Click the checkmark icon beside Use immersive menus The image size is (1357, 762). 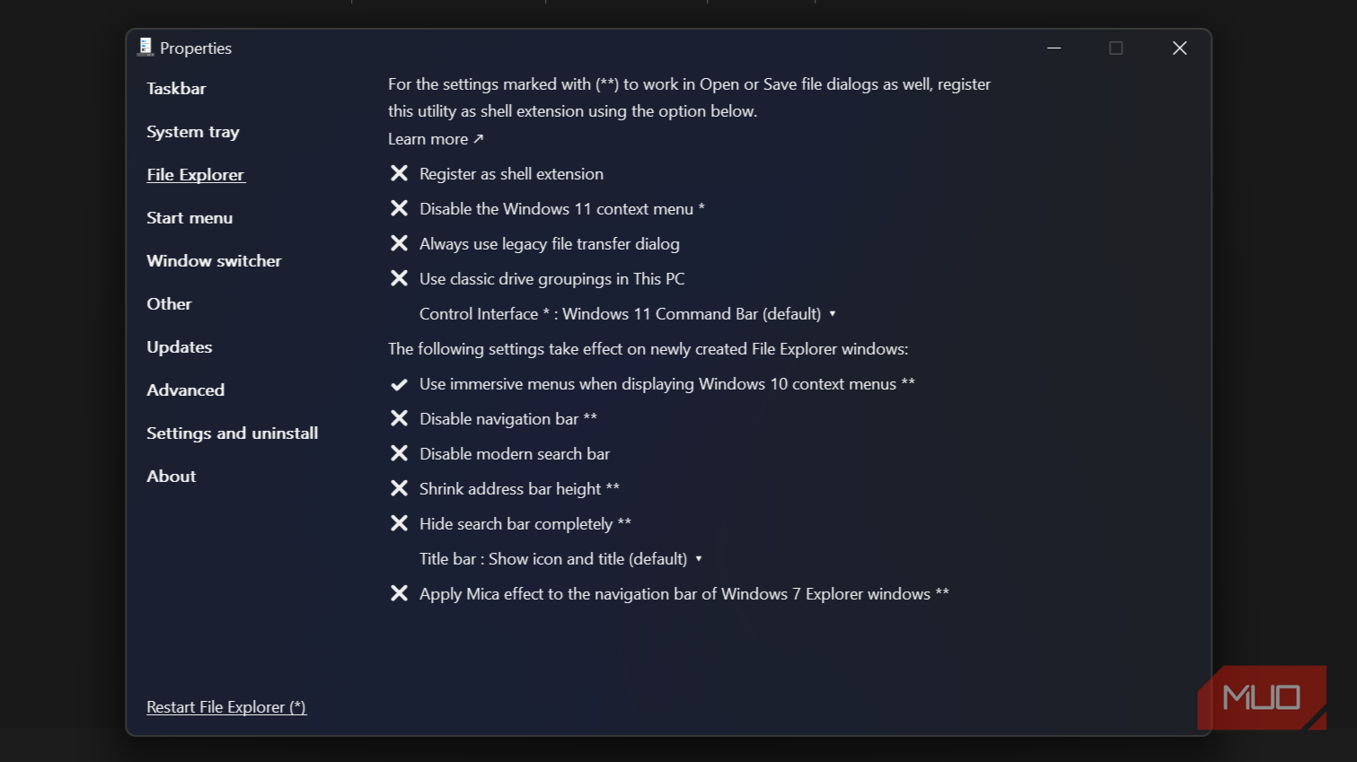(x=400, y=384)
